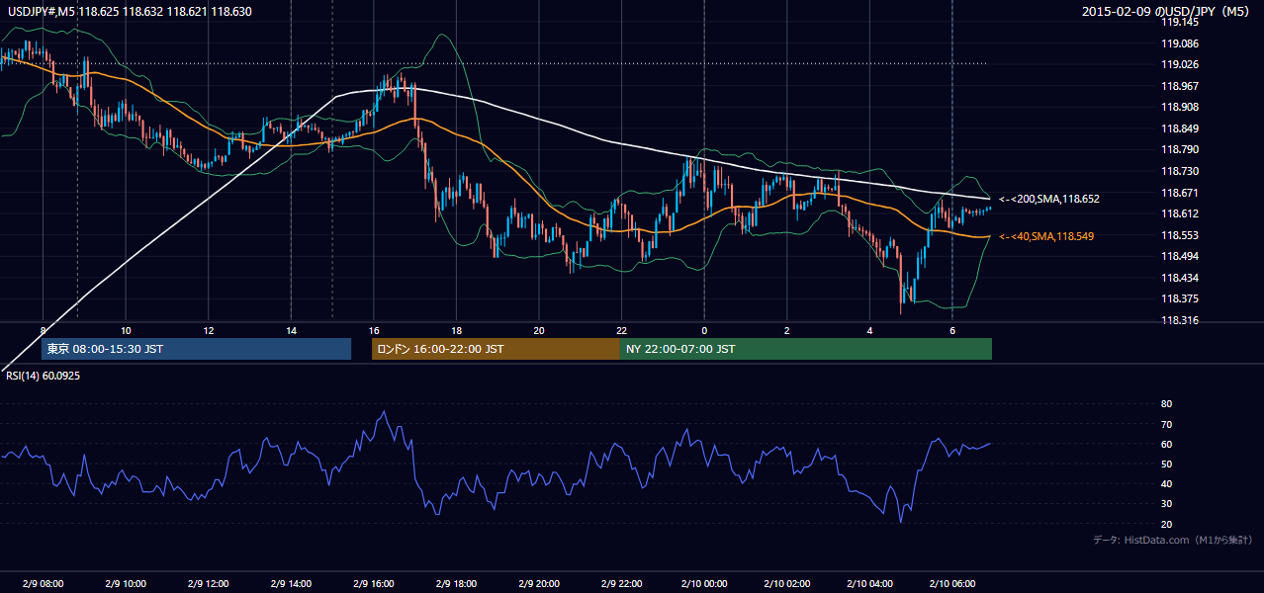
Task: Click price axis value 118.375
Action: [1179, 298]
